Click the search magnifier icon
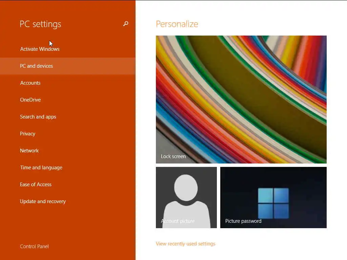Viewport: 347px width, 260px height. click(x=126, y=24)
